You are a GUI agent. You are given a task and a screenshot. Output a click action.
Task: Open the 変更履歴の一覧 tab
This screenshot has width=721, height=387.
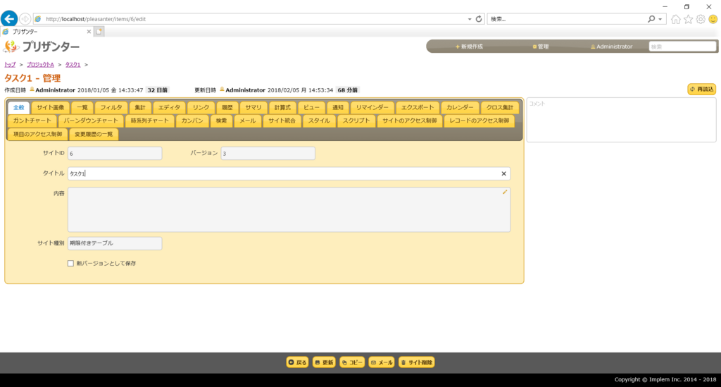coord(94,134)
